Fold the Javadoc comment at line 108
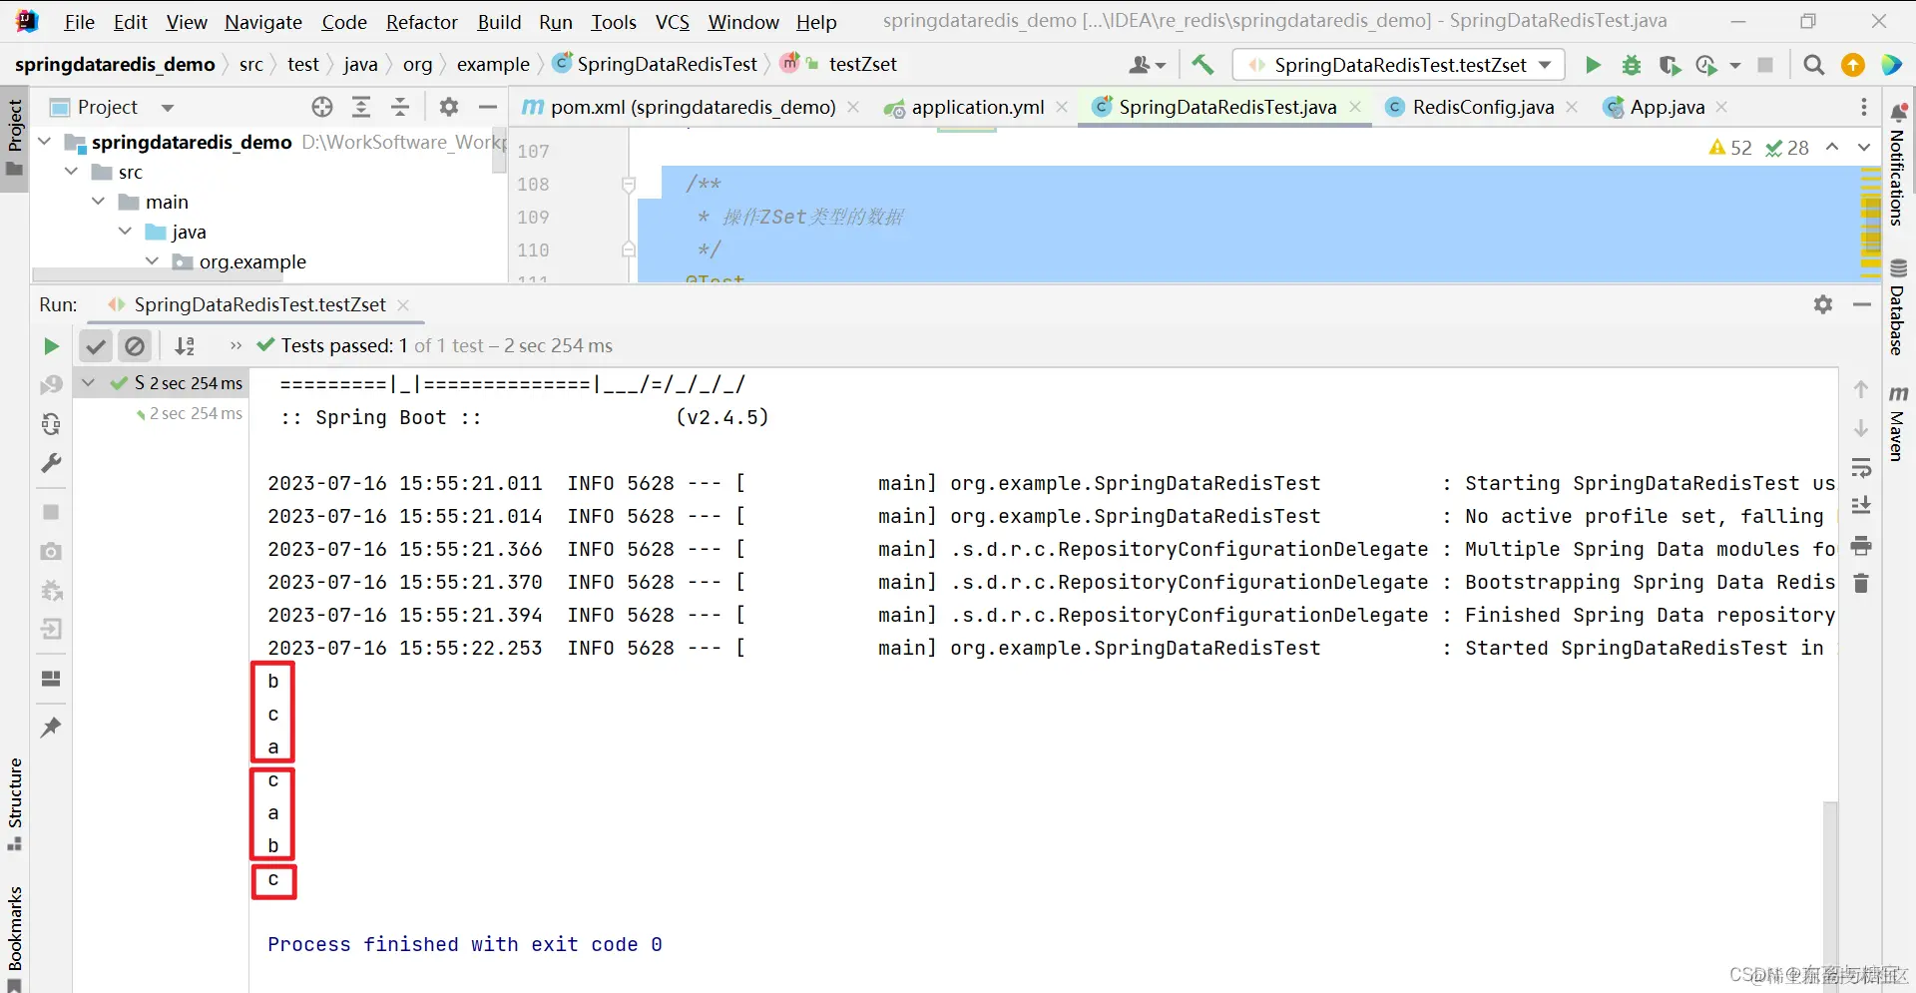This screenshot has height=993, width=1916. [x=629, y=185]
